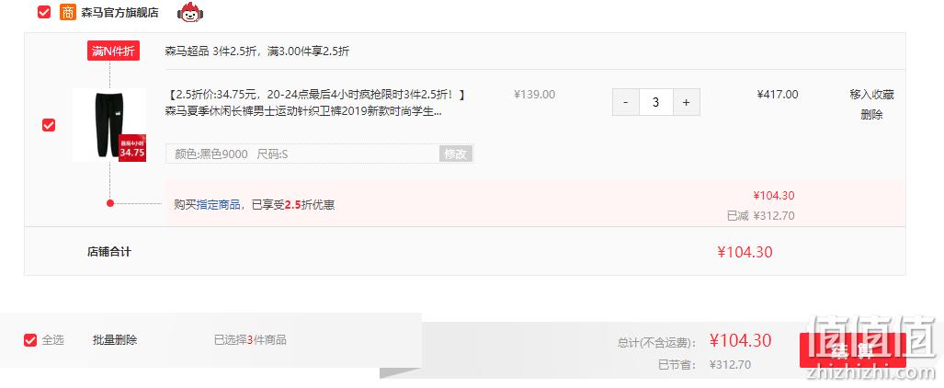Click 删除 to remove the sweatpants
This screenshot has width=944, height=388.
(871, 115)
